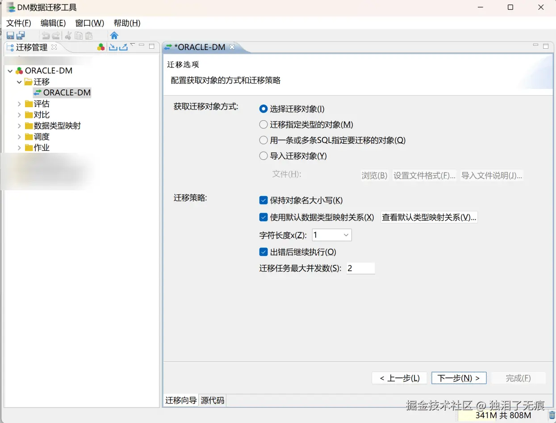Collapse the ORACLE-DM root tree node
Screen dimensions: 556x423
point(10,71)
